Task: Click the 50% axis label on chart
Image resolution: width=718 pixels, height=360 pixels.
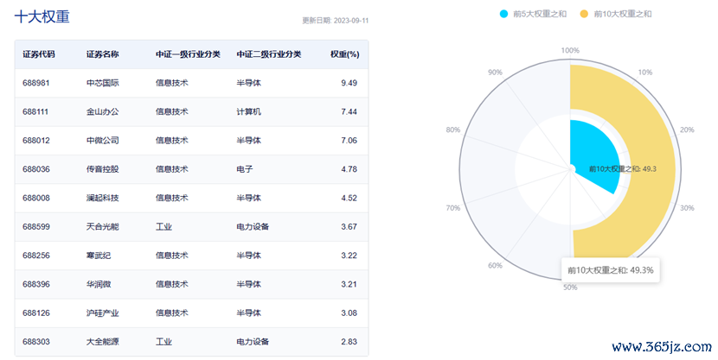Action: point(570,287)
